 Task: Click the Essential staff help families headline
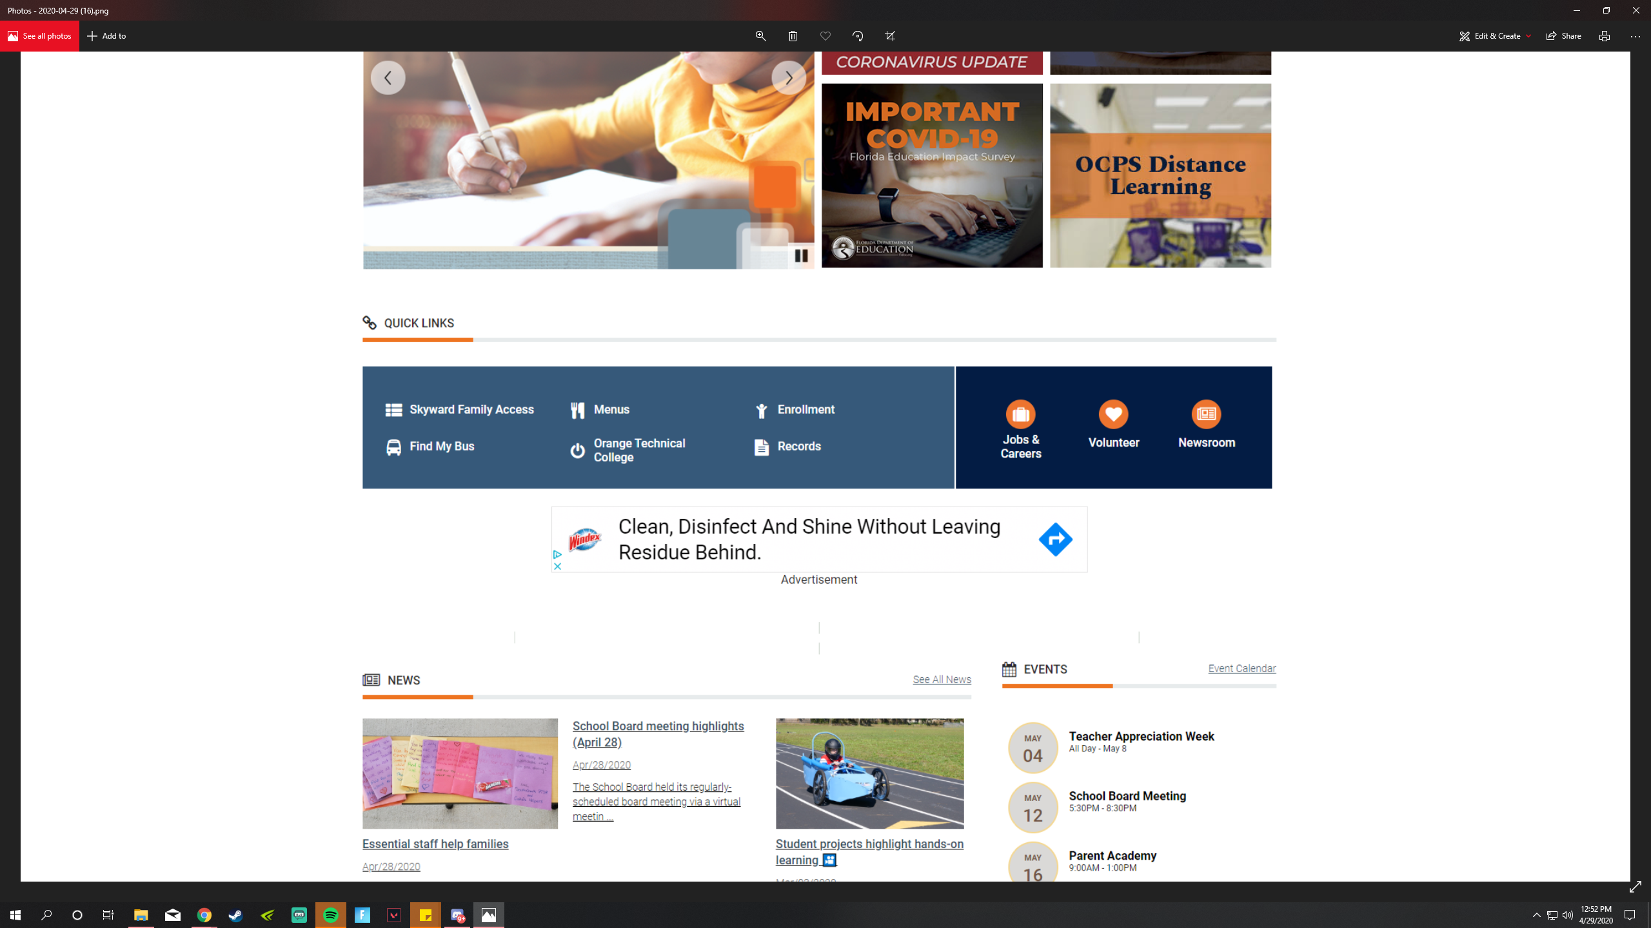pos(435,844)
